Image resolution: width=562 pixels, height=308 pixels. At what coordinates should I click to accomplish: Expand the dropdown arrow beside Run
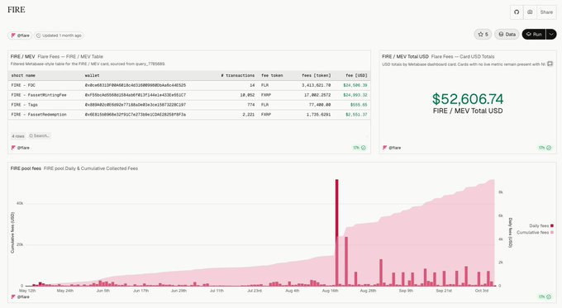(551, 35)
